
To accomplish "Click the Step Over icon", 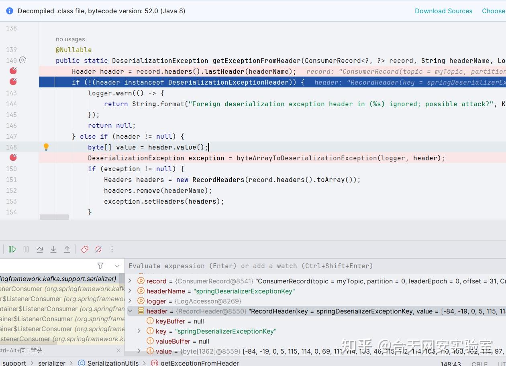I will (40, 249).
